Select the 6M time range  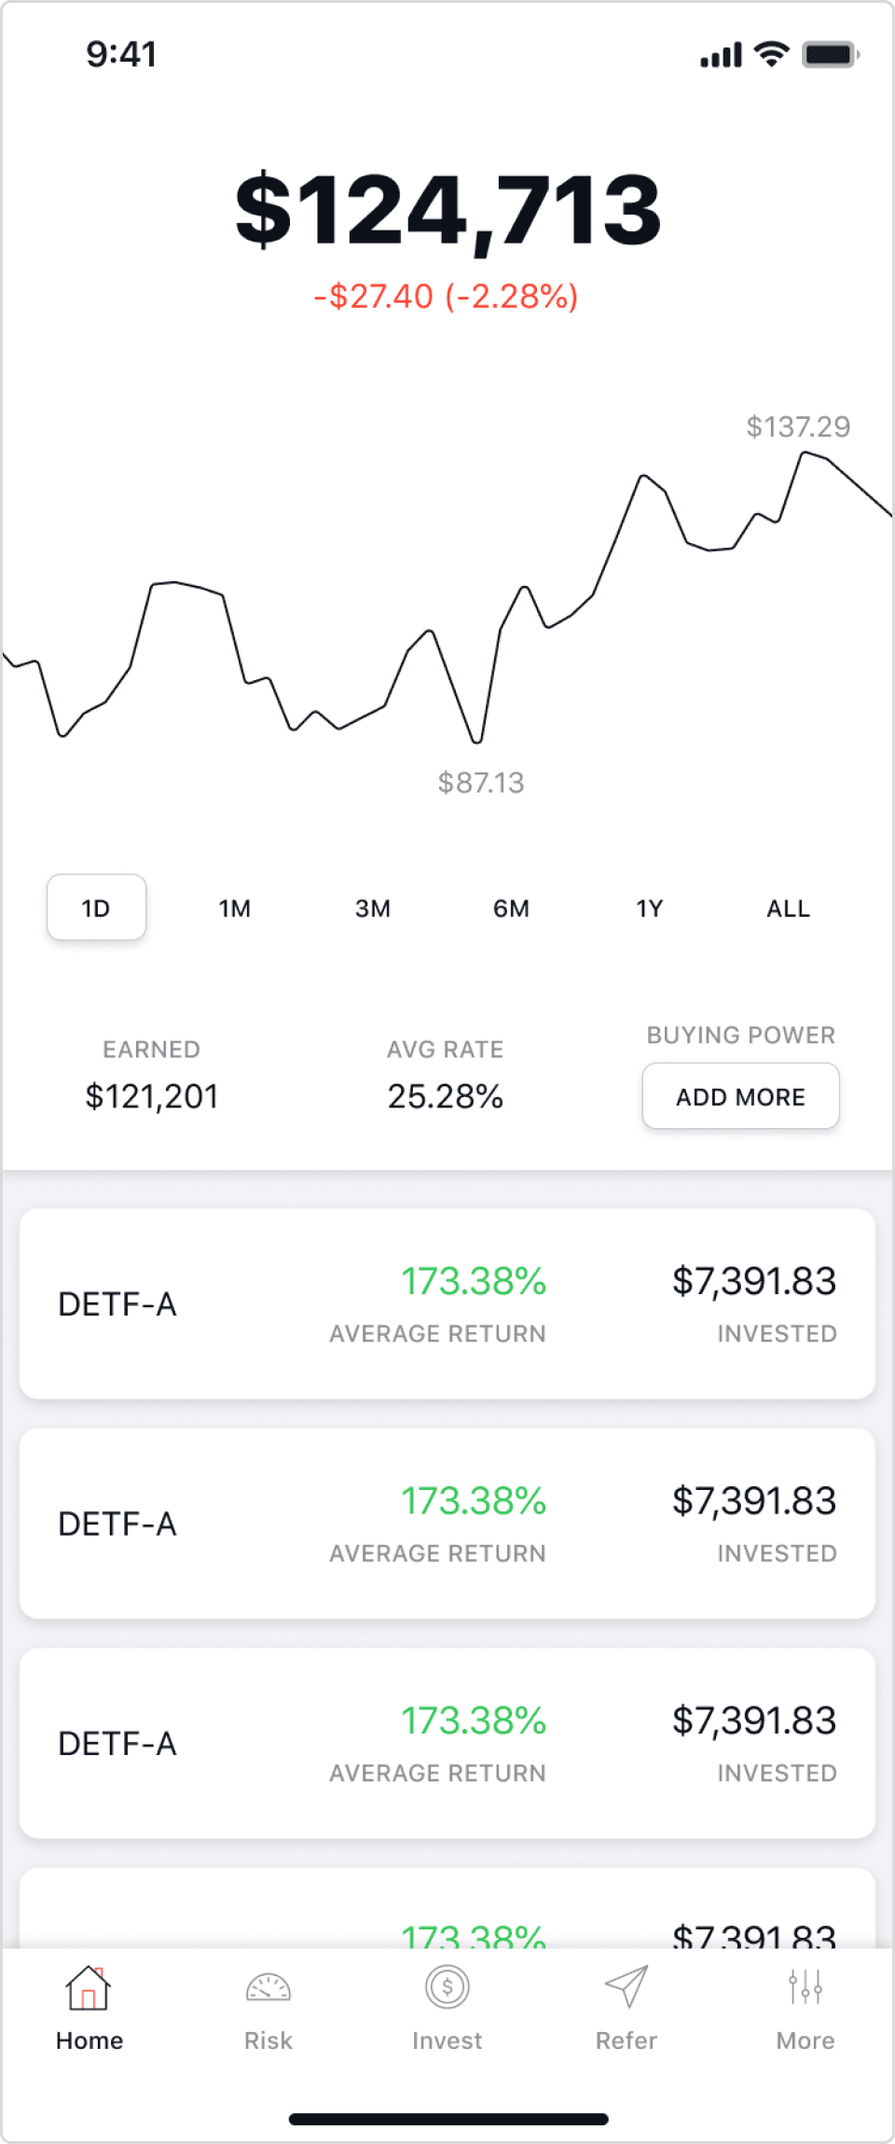[511, 908]
